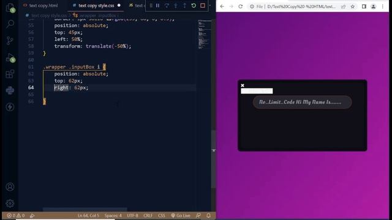Click the unsaved dot on style.css tab
Viewport: 392px width, 220px height.
click(119, 5)
